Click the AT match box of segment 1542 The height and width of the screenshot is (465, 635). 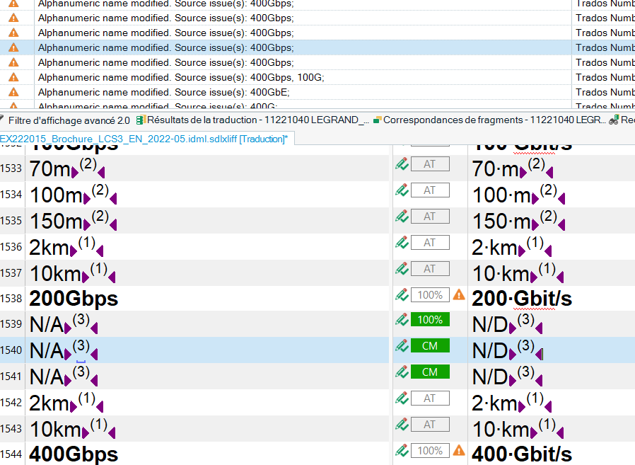430,398
